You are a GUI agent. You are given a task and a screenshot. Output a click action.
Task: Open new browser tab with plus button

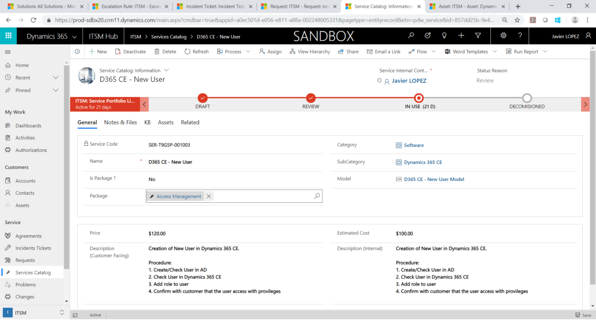(518, 7)
